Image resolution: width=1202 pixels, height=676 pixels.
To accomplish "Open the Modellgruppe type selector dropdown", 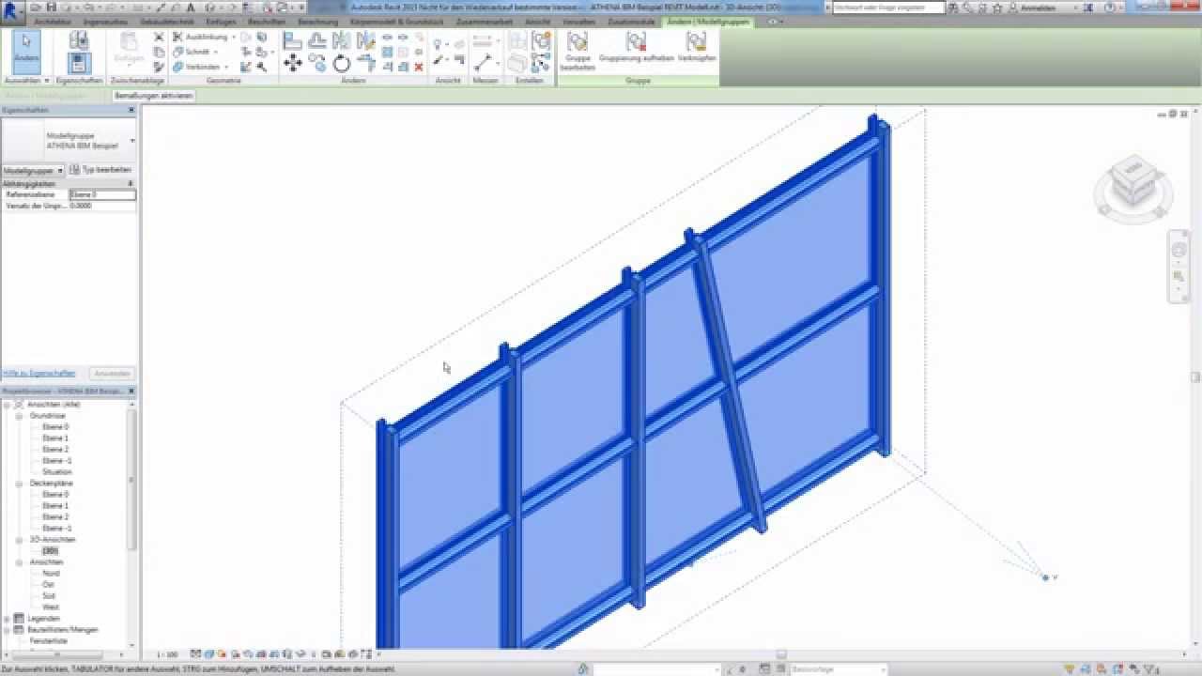I will coord(132,141).
